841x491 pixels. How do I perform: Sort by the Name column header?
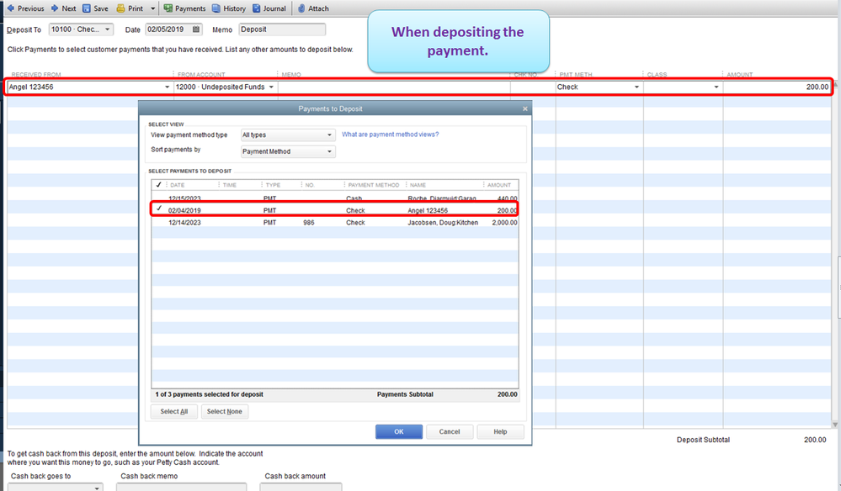click(418, 185)
